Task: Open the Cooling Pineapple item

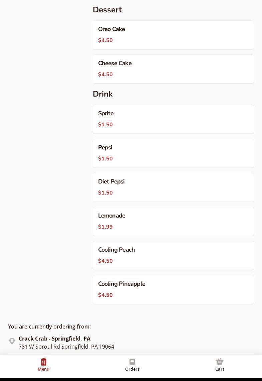Action: point(173,289)
